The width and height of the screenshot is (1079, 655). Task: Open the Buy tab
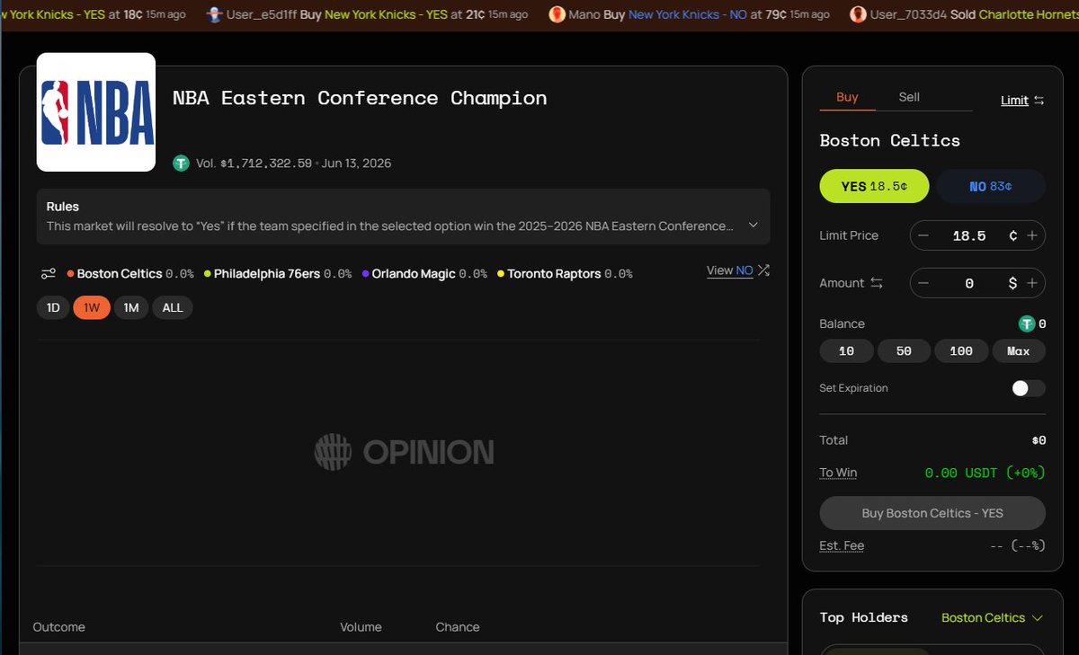(x=847, y=97)
